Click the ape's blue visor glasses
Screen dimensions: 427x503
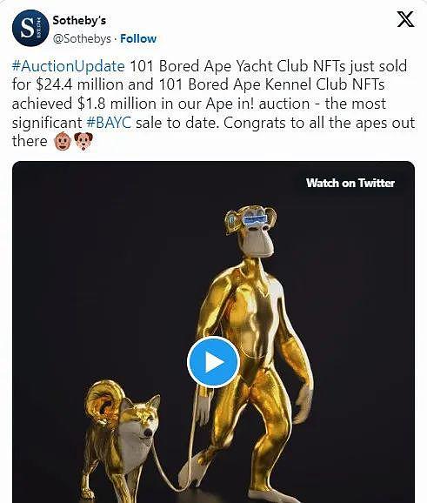pos(255,220)
